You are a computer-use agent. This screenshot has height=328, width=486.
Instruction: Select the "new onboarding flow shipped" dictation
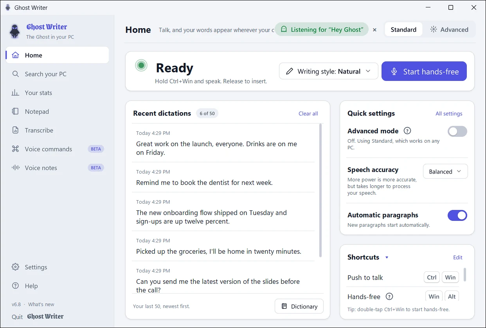pos(223,211)
